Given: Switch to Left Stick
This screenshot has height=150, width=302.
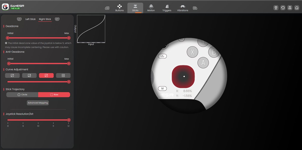Looking at the screenshot, I should [x=30, y=19].
